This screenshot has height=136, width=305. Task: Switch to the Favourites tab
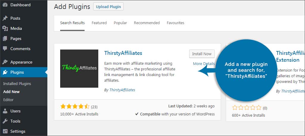coord(175,23)
